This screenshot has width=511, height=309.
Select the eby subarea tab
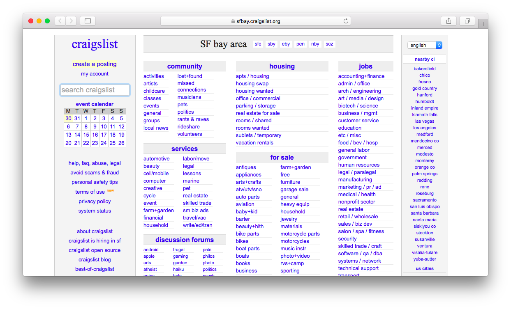point(286,44)
